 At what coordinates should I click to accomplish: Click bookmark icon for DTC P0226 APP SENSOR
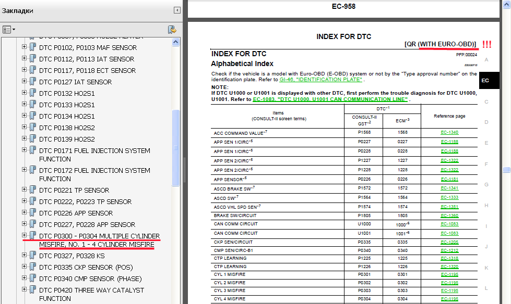[32, 212]
